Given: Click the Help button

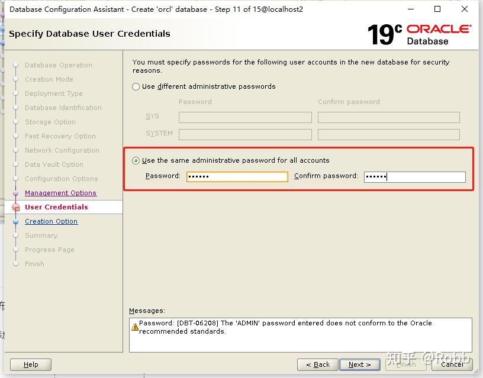Looking at the screenshot, I should pyautogui.click(x=31, y=365).
